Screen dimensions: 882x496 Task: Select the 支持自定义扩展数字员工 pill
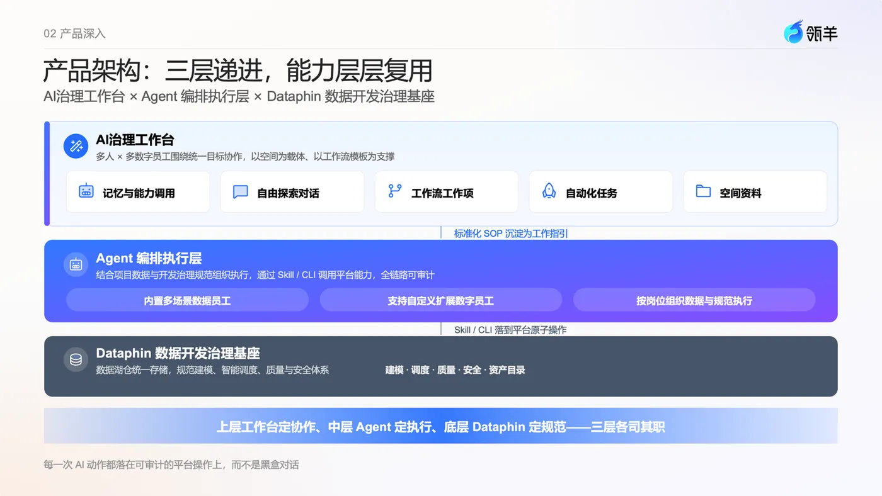[441, 300]
